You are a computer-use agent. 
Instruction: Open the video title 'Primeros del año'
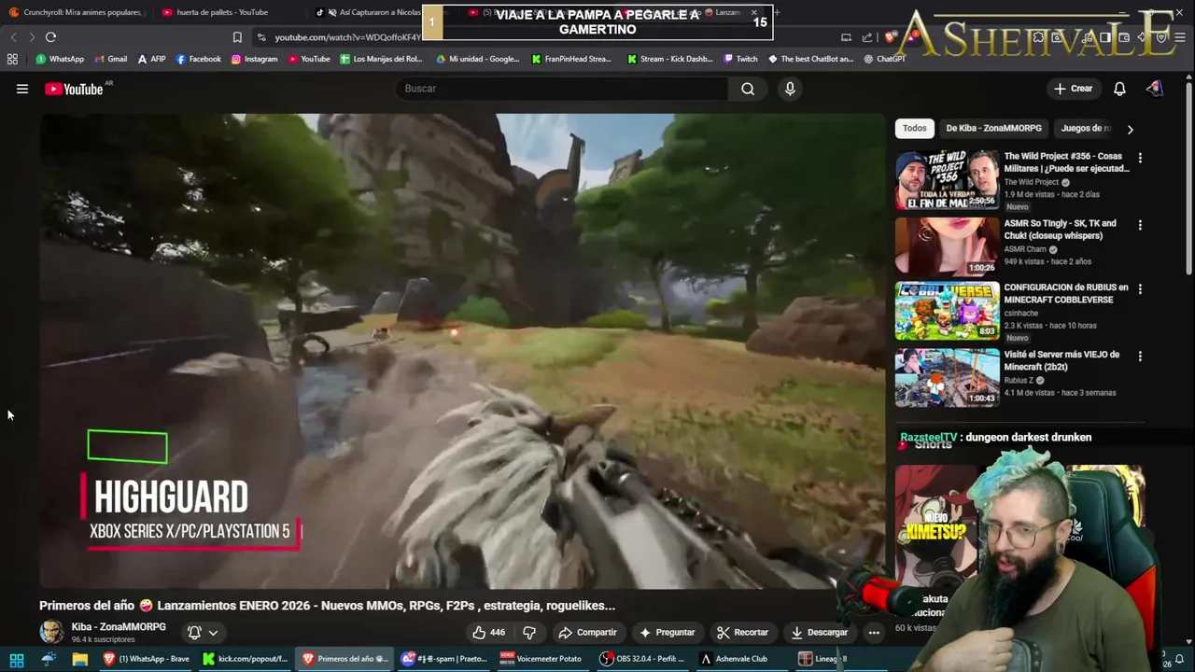(327, 606)
